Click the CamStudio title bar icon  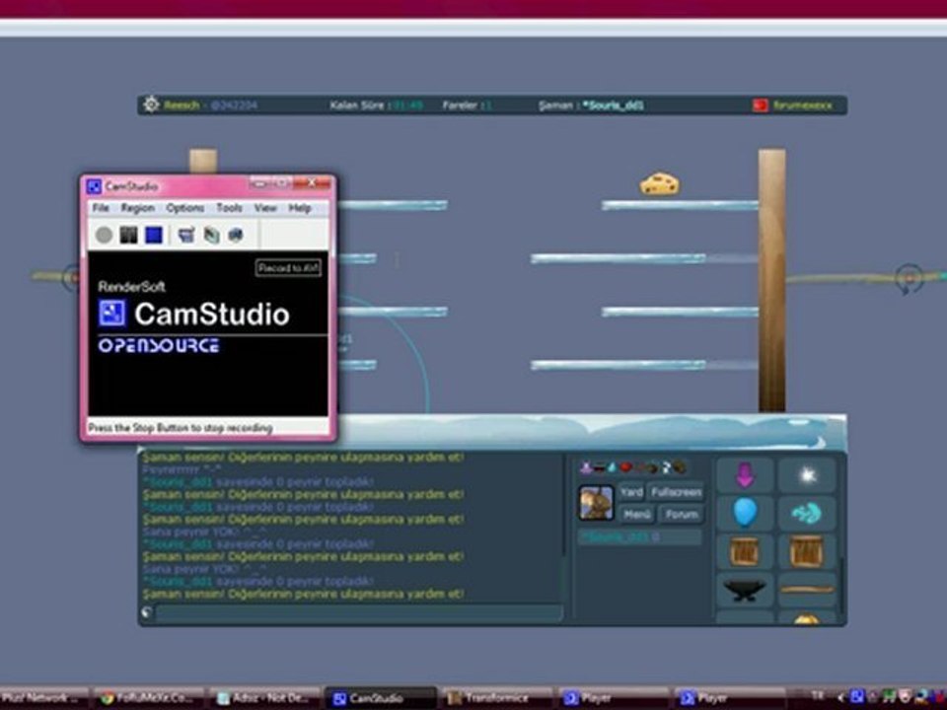pos(94,186)
